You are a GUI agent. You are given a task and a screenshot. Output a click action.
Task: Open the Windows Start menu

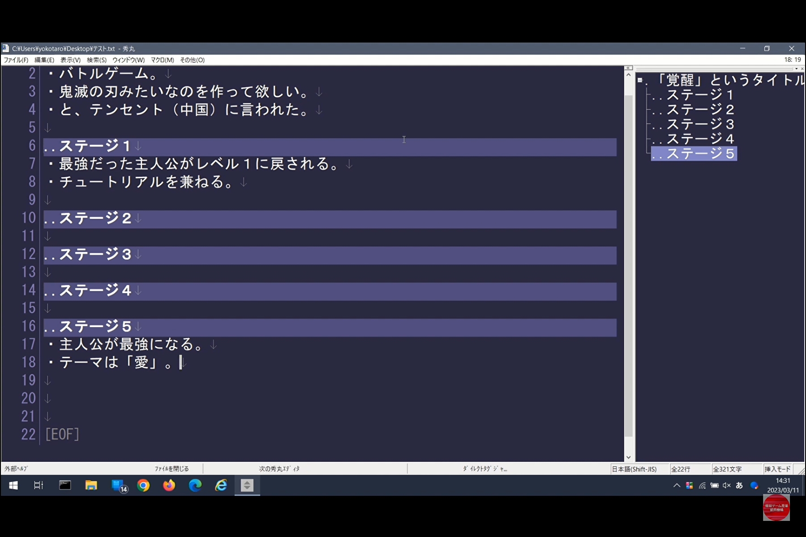pyautogui.click(x=13, y=486)
